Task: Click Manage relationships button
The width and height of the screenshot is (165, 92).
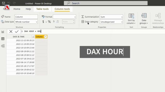Action: pyautogui.click(x=158, y=19)
